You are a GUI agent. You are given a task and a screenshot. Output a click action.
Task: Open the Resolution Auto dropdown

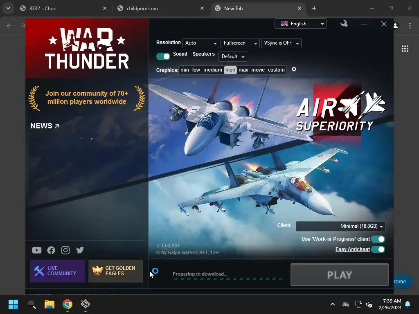200,43
